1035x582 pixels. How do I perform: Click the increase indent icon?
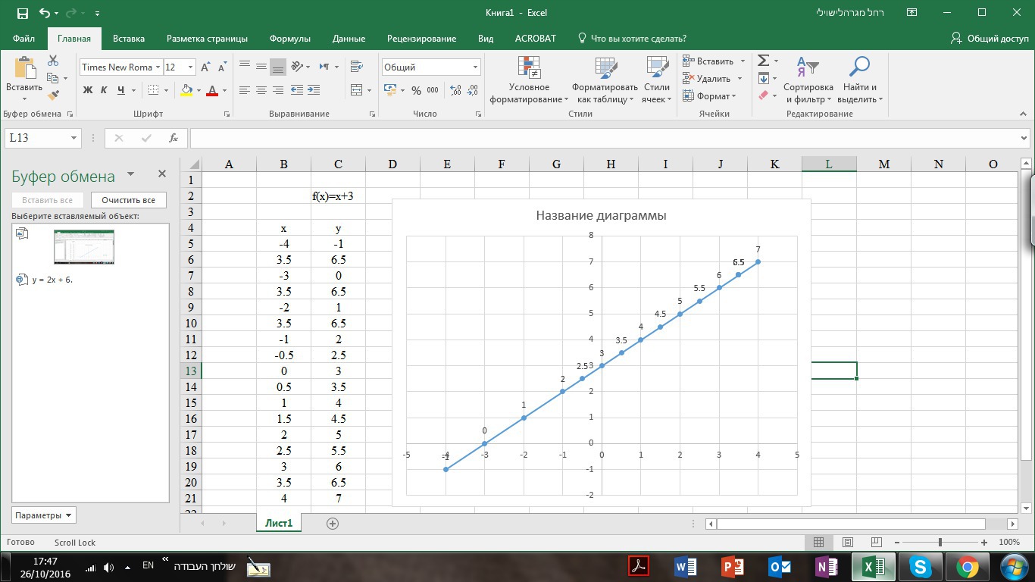point(315,90)
